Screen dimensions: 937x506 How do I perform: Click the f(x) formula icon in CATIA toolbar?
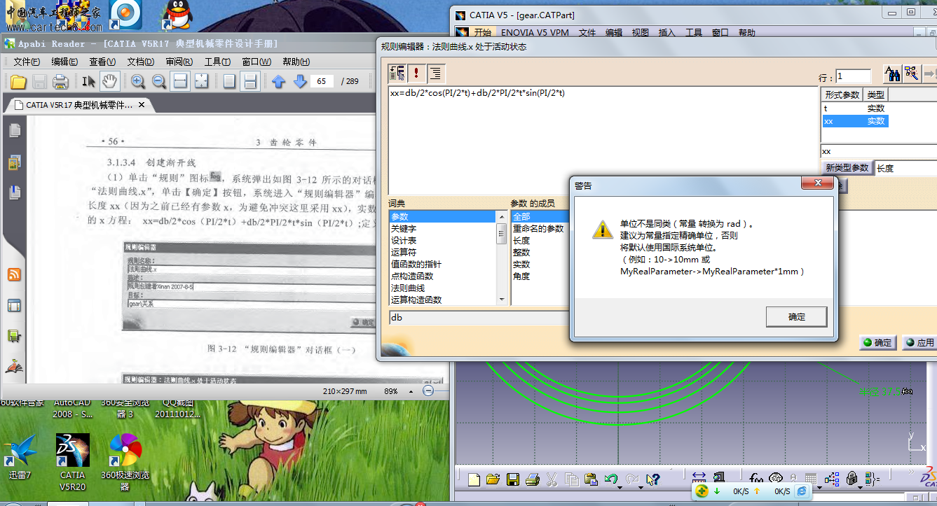point(756,479)
